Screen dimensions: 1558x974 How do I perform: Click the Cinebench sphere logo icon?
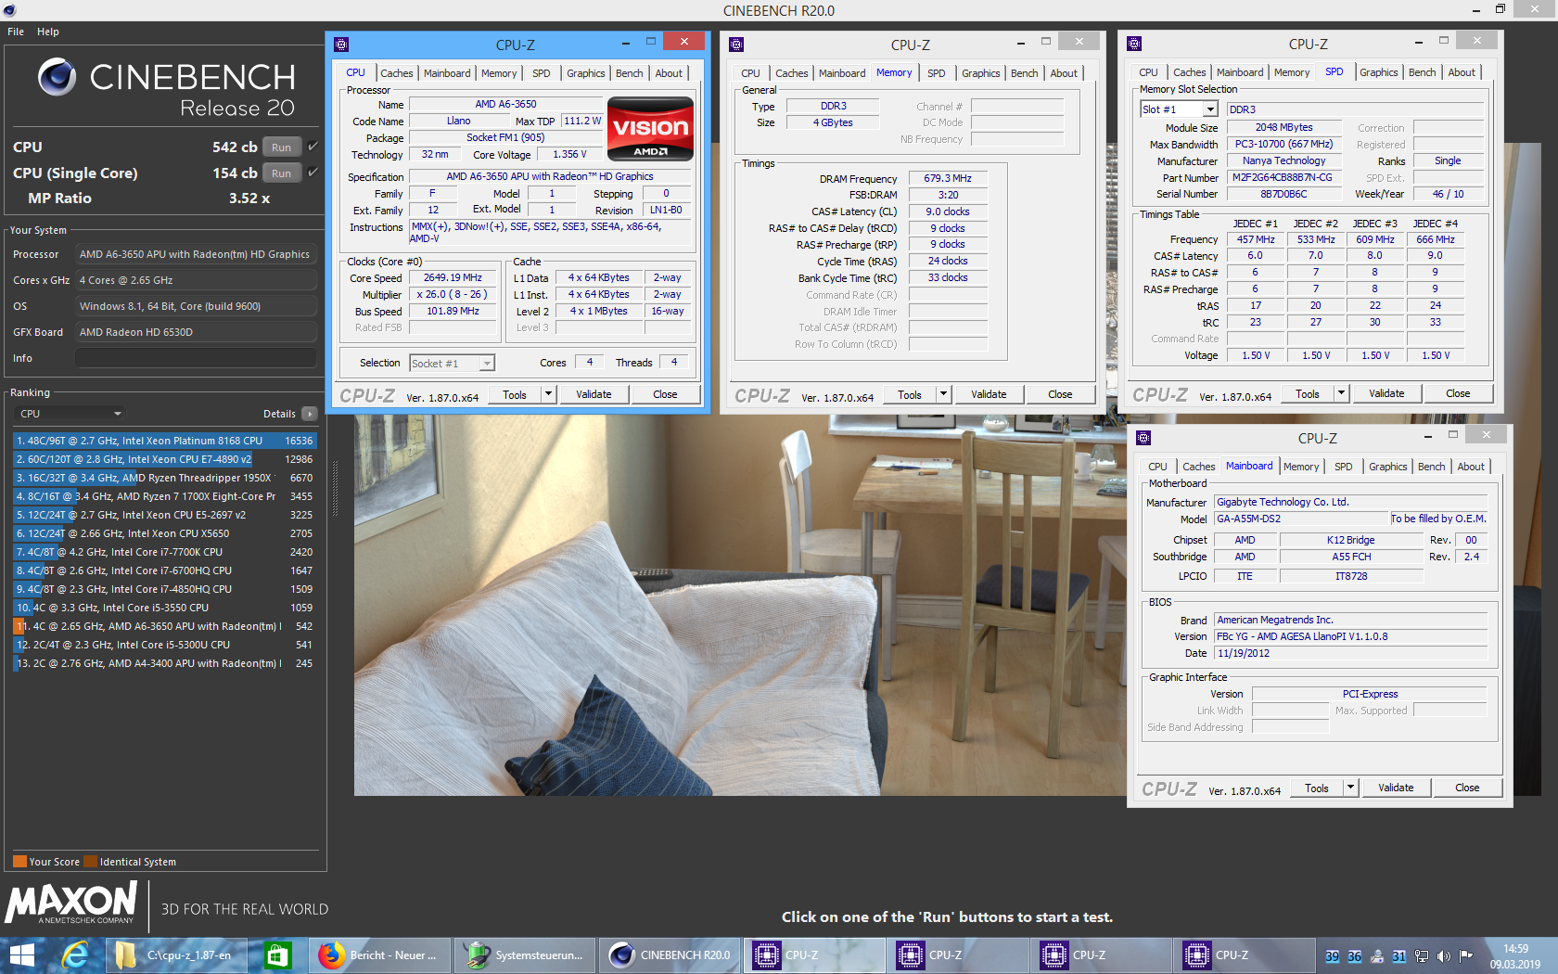point(57,77)
